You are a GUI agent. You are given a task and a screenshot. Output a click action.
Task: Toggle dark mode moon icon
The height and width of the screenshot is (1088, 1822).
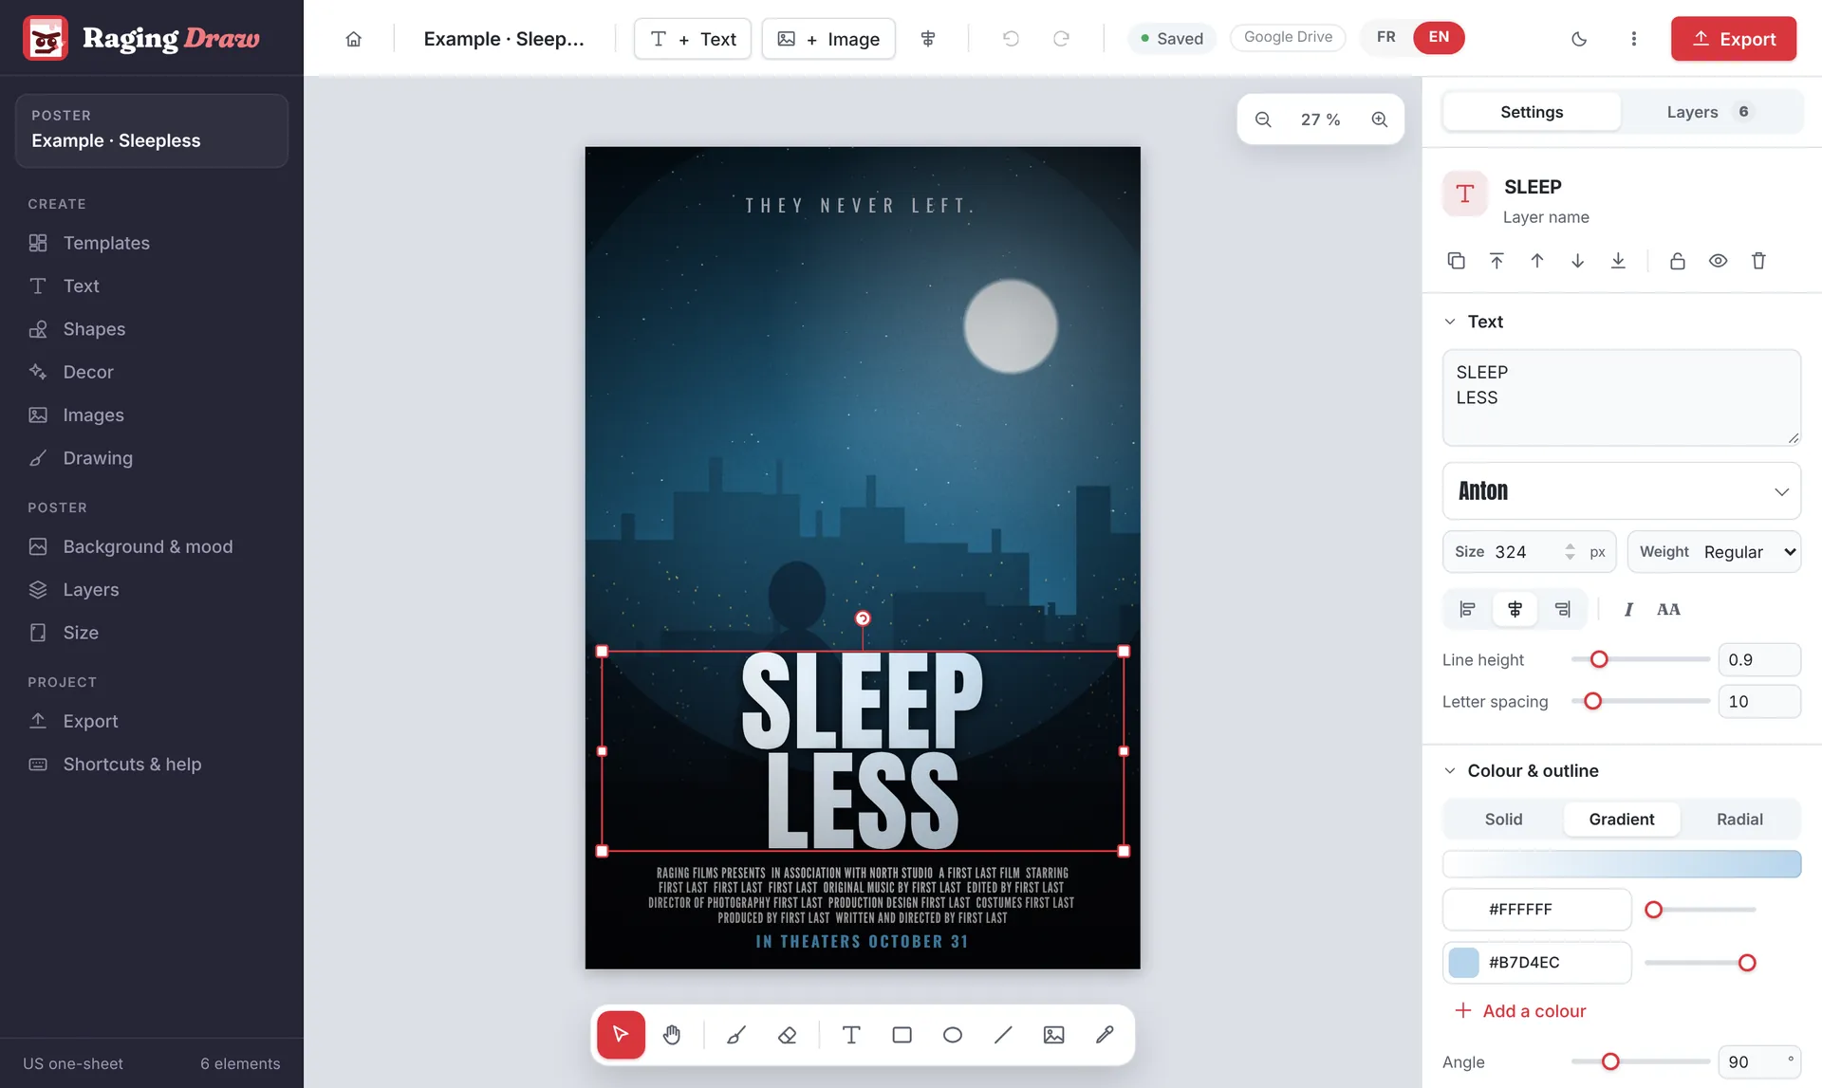tap(1579, 39)
